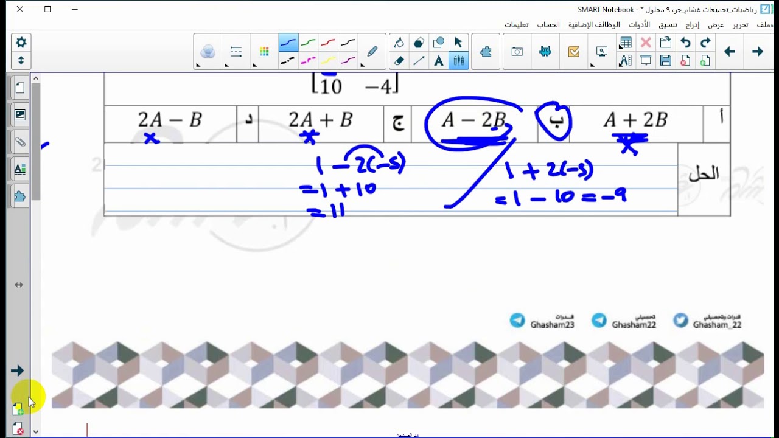The width and height of the screenshot is (779, 438).
Task: Insert a table from toolbar
Action: (x=626, y=43)
